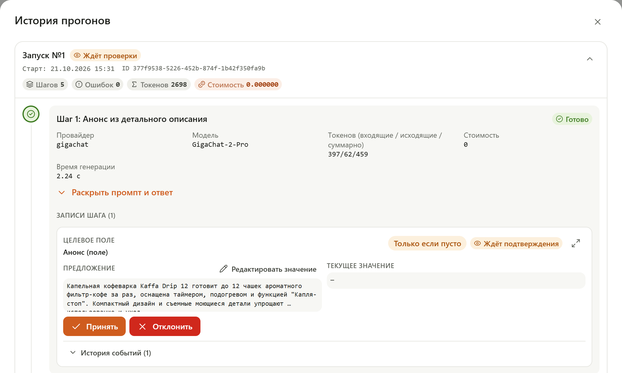Click the ЗАПИСИ ШАГА (1) heading
The width and height of the screenshot is (622, 373).
86,215
